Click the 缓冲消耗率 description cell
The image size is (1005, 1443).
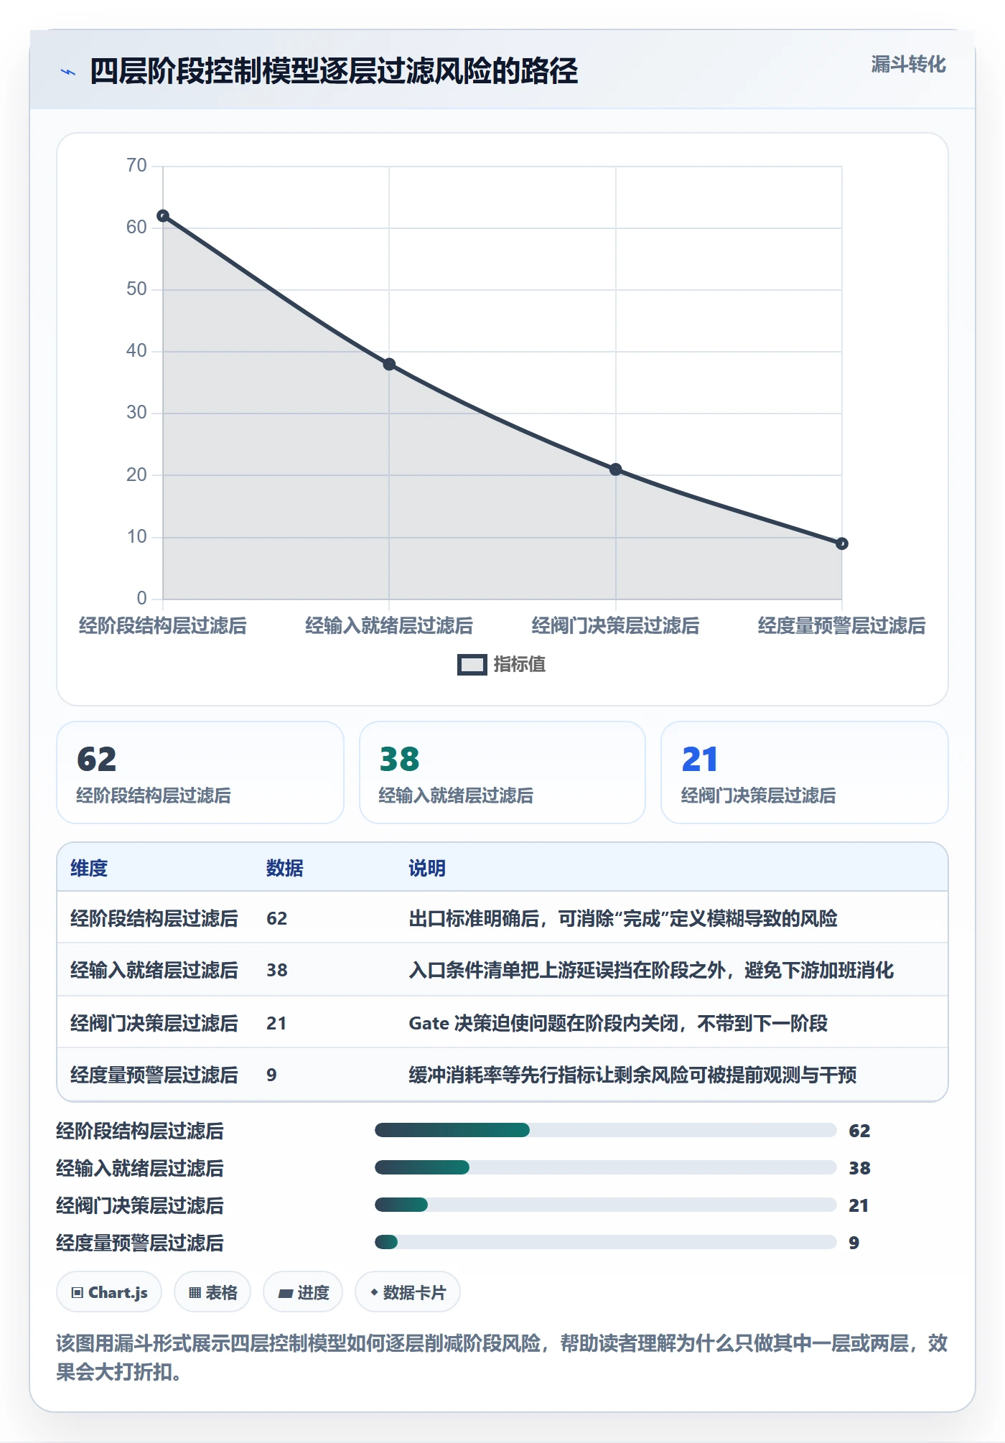632,1075
